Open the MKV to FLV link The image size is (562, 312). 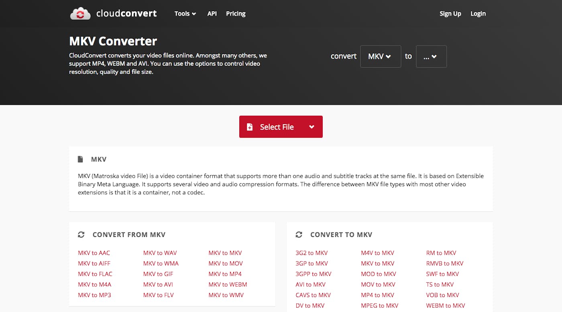158,295
